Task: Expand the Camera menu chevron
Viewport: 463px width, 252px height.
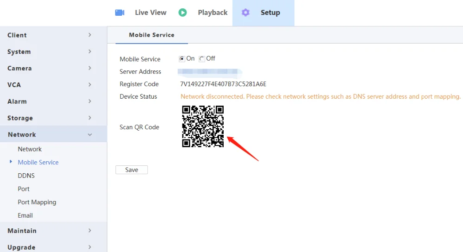Action: pos(89,68)
